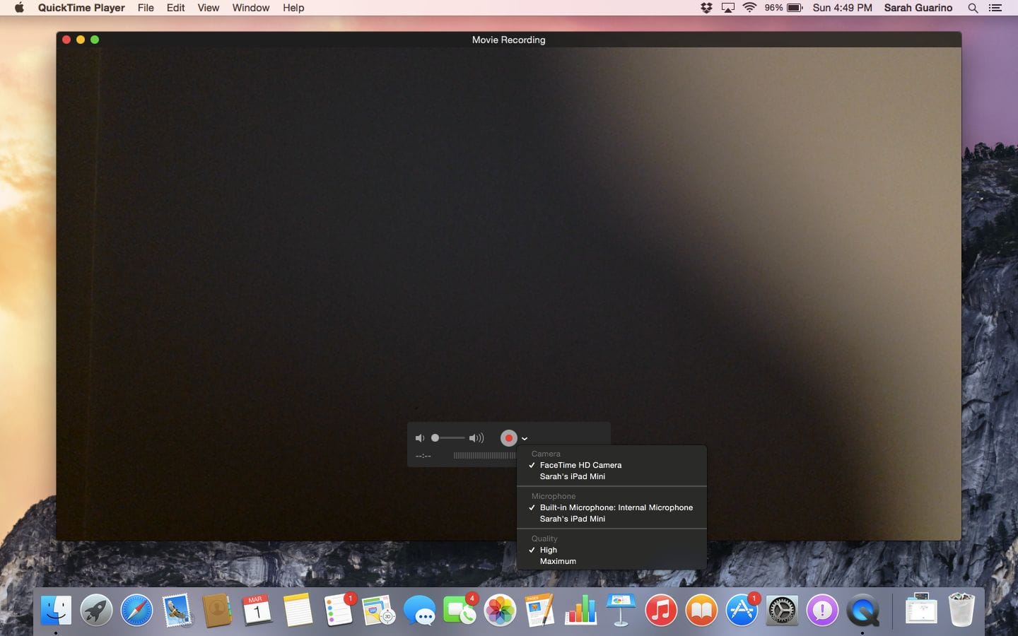1018x636 pixels.
Task: Select Sarah's iPad Mini as the camera
Action: click(573, 476)
